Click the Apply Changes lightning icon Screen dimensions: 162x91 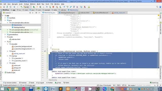point(37,7)
